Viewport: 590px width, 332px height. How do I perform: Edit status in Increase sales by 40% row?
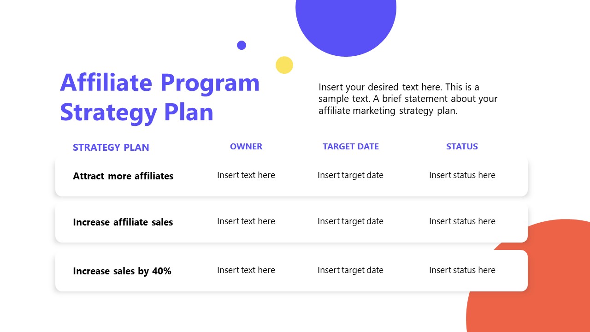click(x=462, y=270)
